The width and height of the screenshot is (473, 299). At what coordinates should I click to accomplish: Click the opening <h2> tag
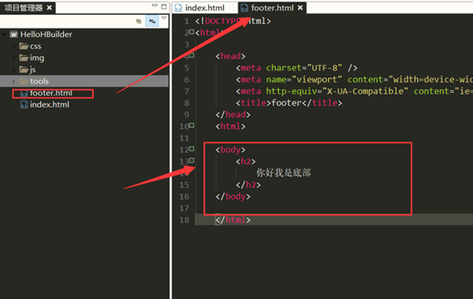tap(245, 161)
